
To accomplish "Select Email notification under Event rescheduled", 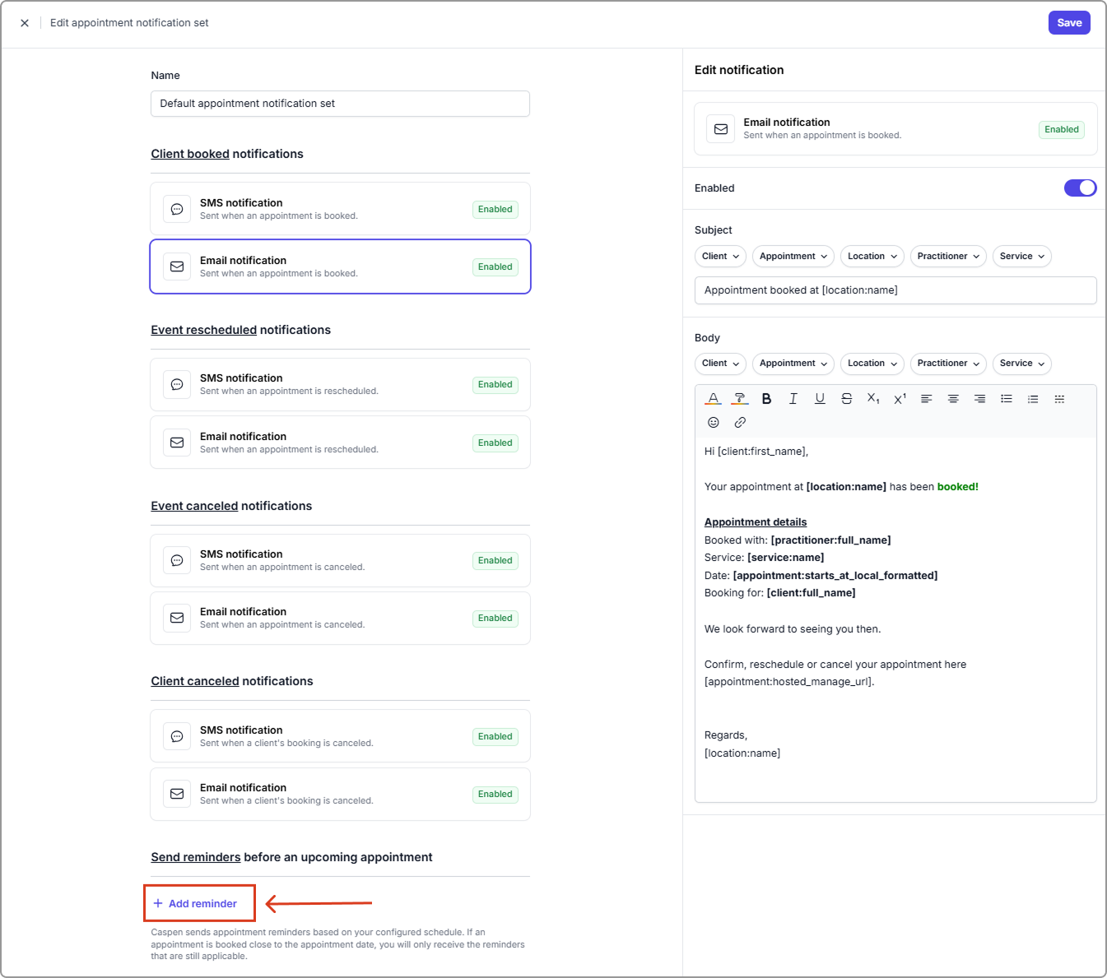I will click(340, 443).
